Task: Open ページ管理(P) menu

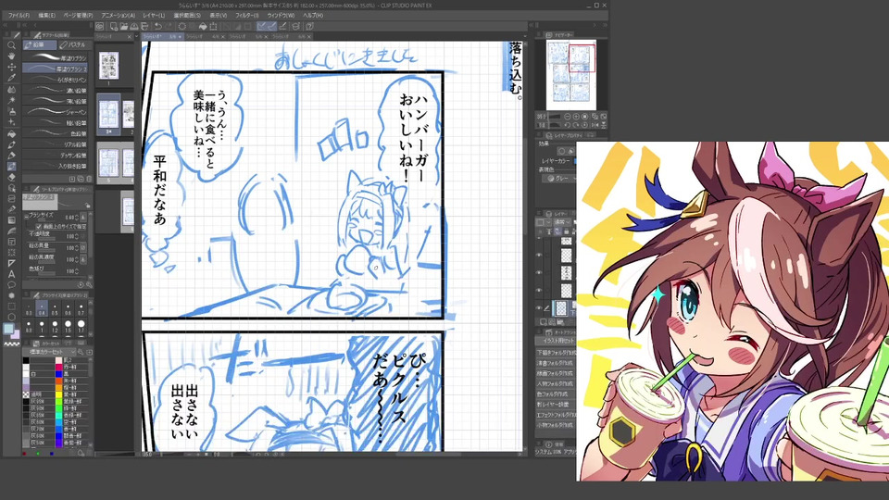Action: pyautogui.click(x=78, y=16)
